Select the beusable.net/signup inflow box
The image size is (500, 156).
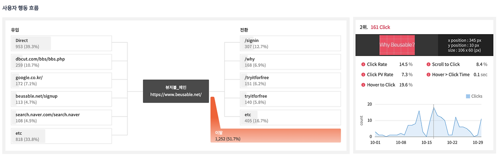click(61, 99)
